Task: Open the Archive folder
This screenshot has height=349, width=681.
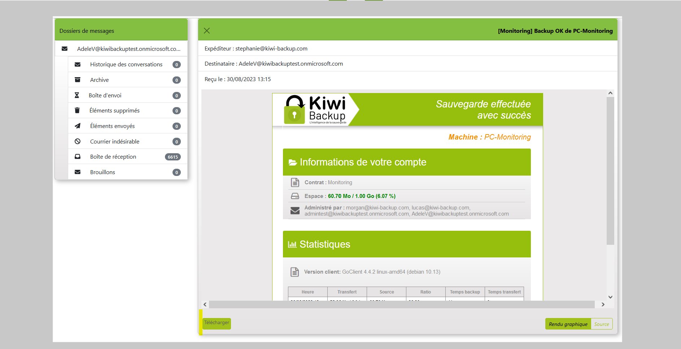Action: 128,80
